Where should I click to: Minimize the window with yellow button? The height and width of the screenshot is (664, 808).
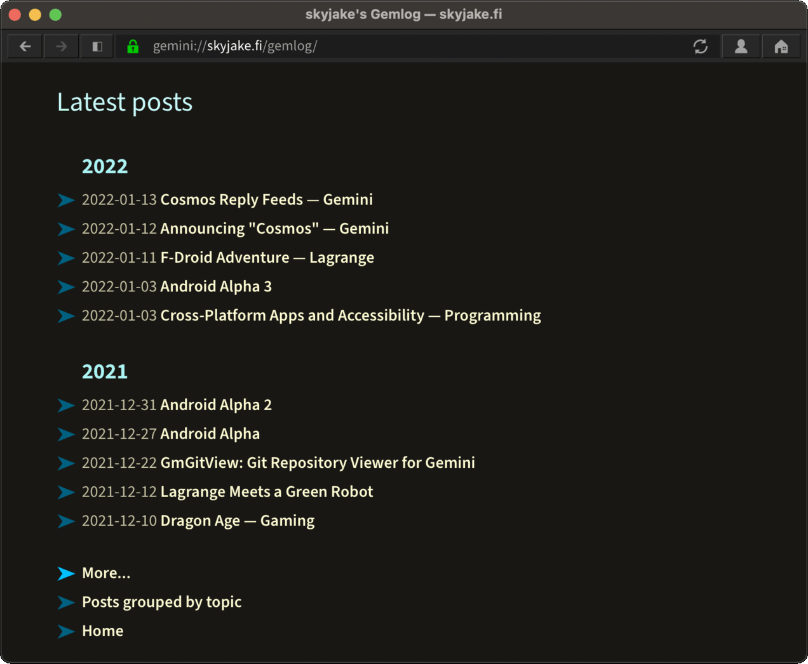tap(35, 15)
